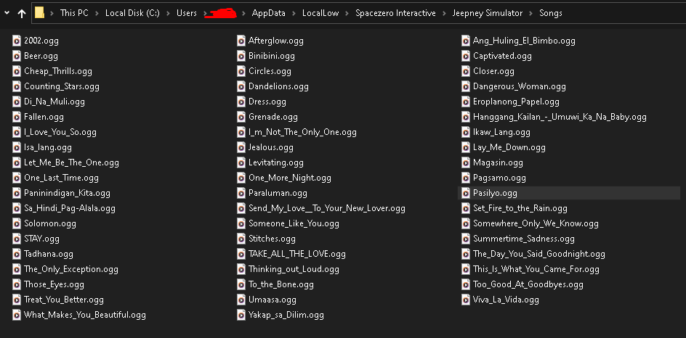Click Grenade.ogg file icon
The width and height of the screenshot is (686, 338).
[x=241, y=117]
